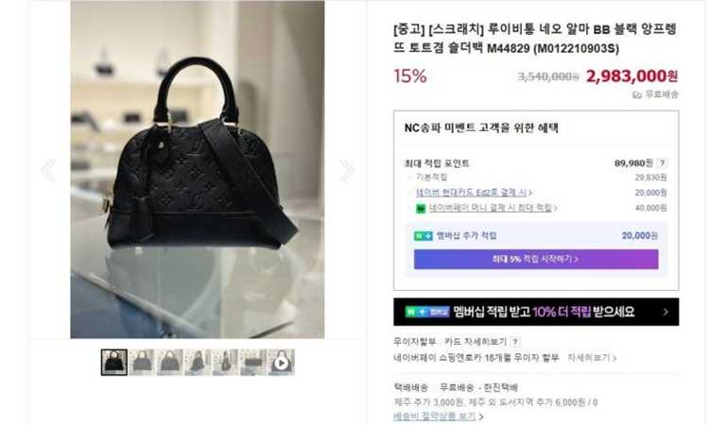Image resolution: width=709 pixels, height=425 pixels.
Task: Select the fourth bag thumbnail
Action: (198, 363)
